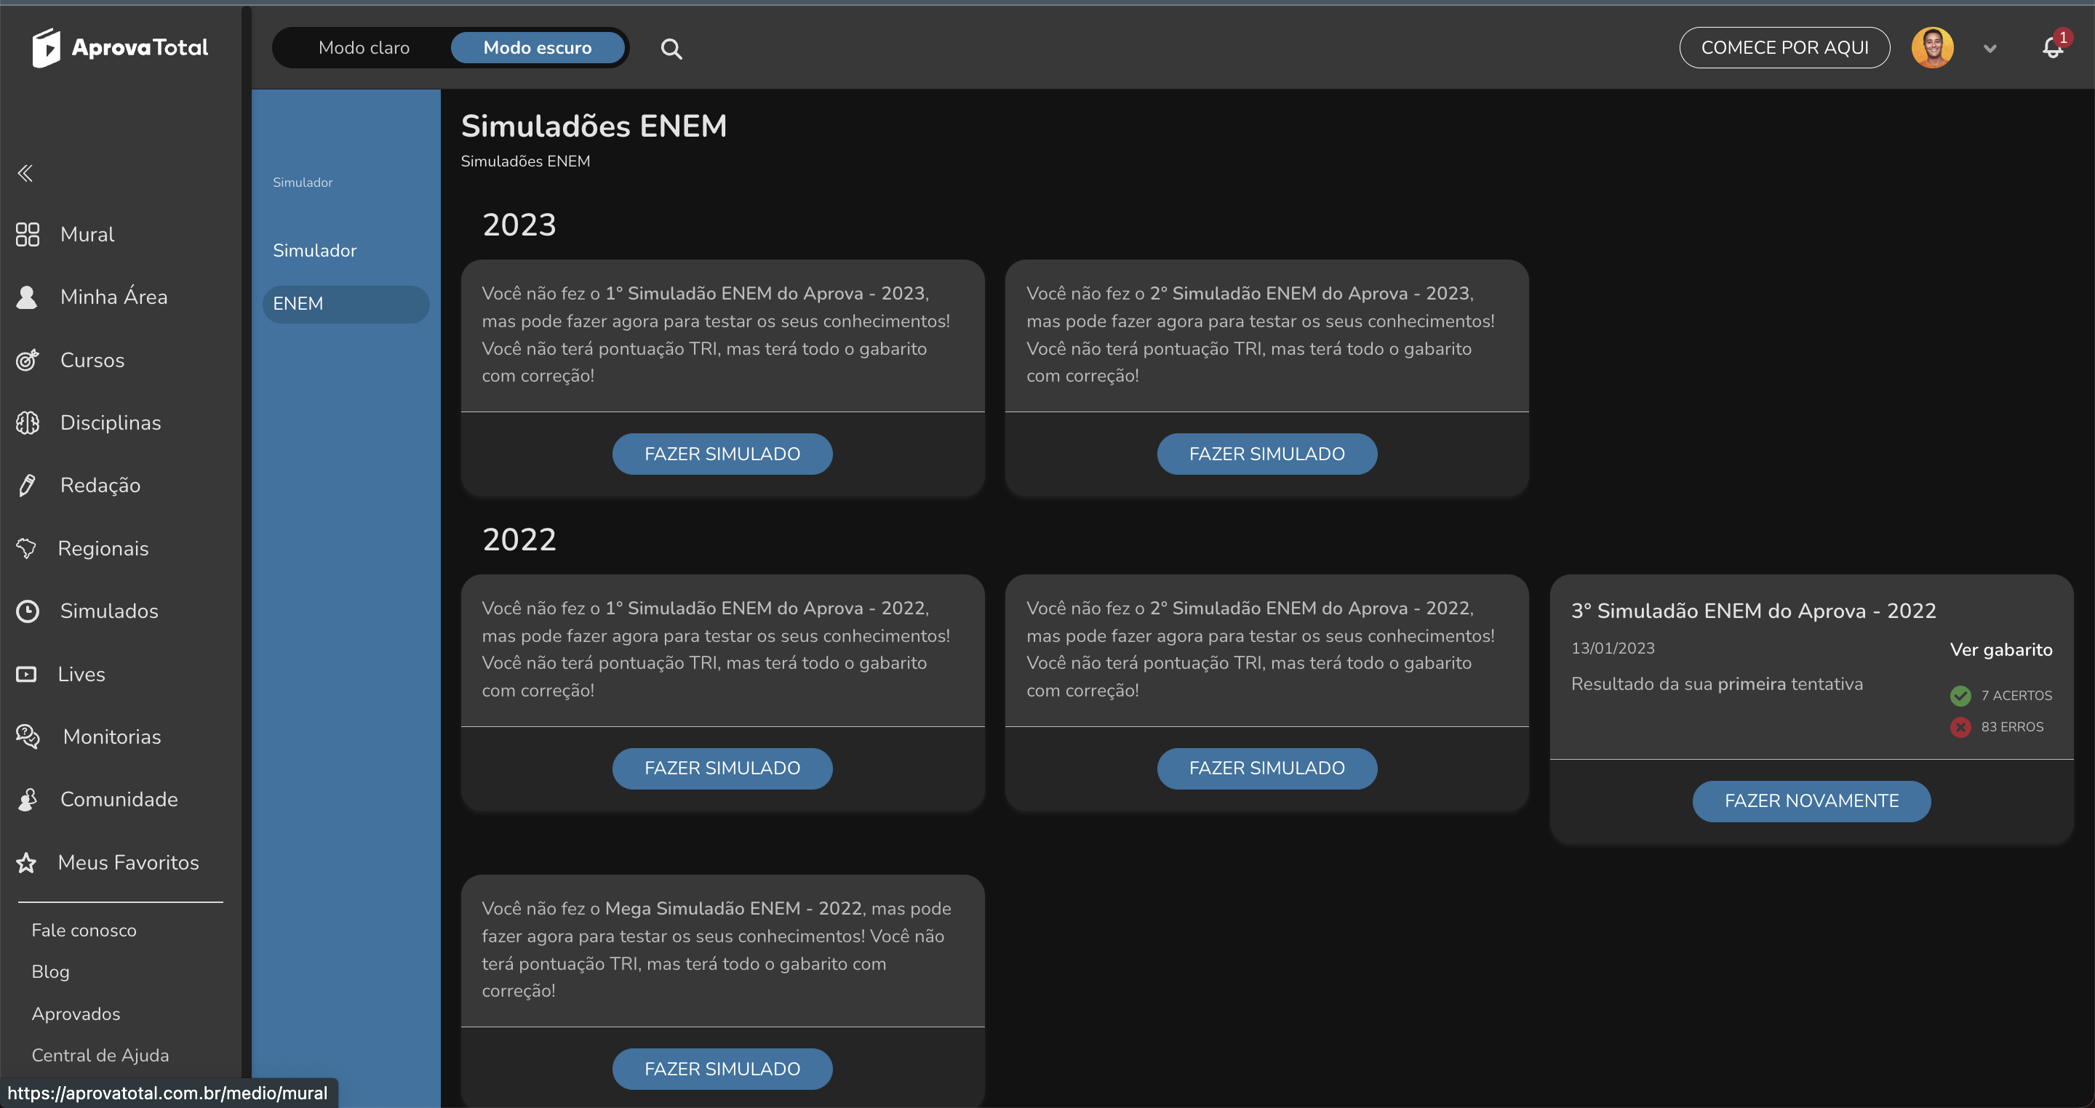Image resolution: width=2095 pixels, height=1108 pixels.
Task: Open the search magnifier icon
Action: pyautogui.click(x=671, y=49)
